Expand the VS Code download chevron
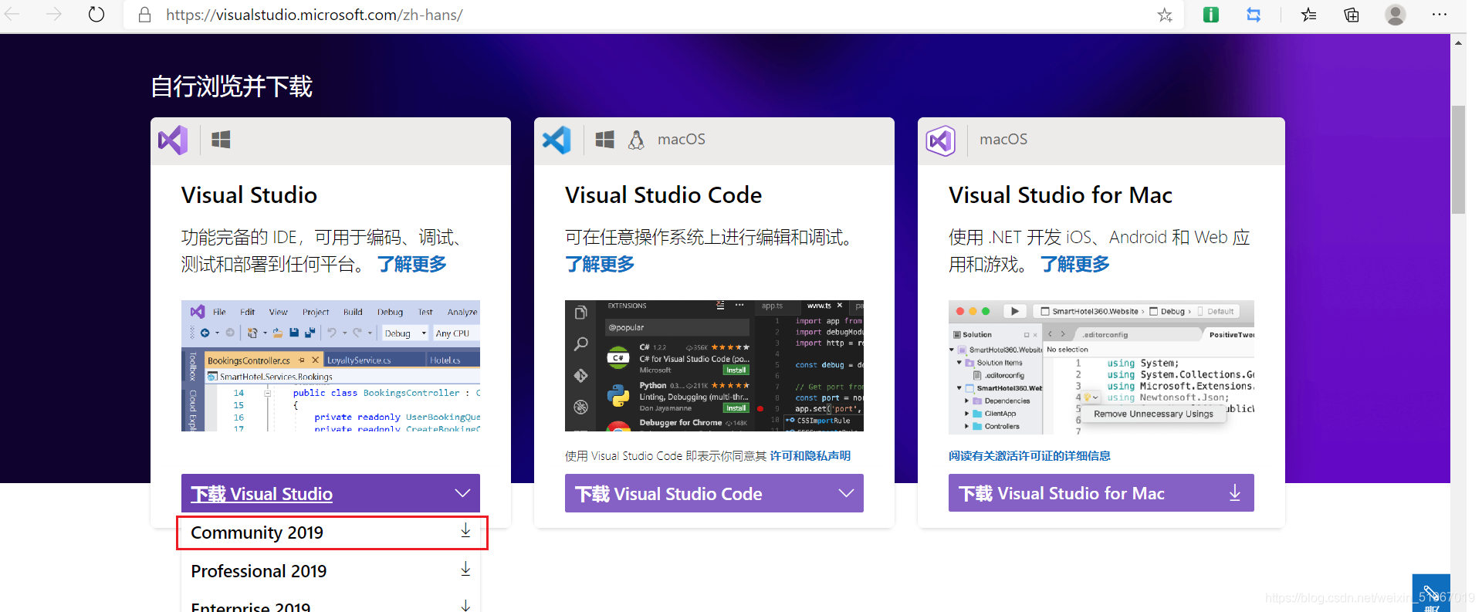Screen dimensions: 1482x612 pos(846,493)
